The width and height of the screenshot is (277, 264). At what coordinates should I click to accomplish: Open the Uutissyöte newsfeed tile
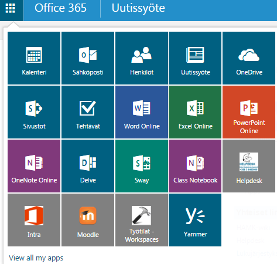[x=195, y=58]
